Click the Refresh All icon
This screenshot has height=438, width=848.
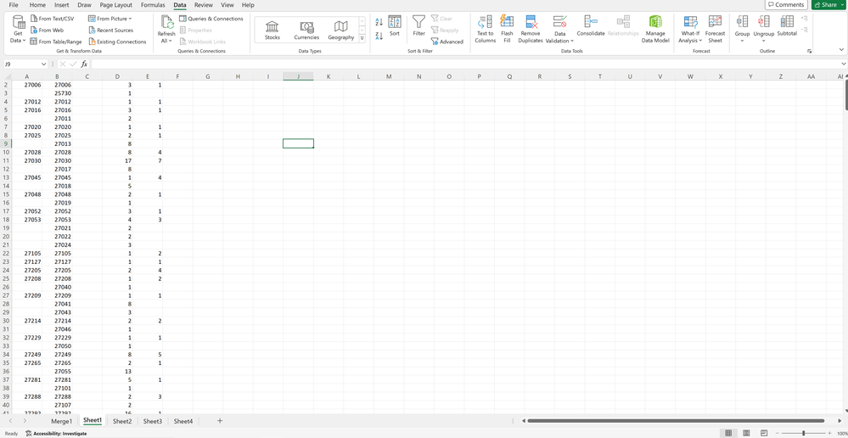coord(166,22)
